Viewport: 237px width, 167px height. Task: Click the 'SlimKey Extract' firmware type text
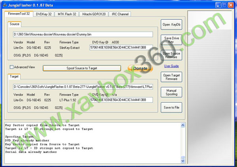[x=70, y=48]
